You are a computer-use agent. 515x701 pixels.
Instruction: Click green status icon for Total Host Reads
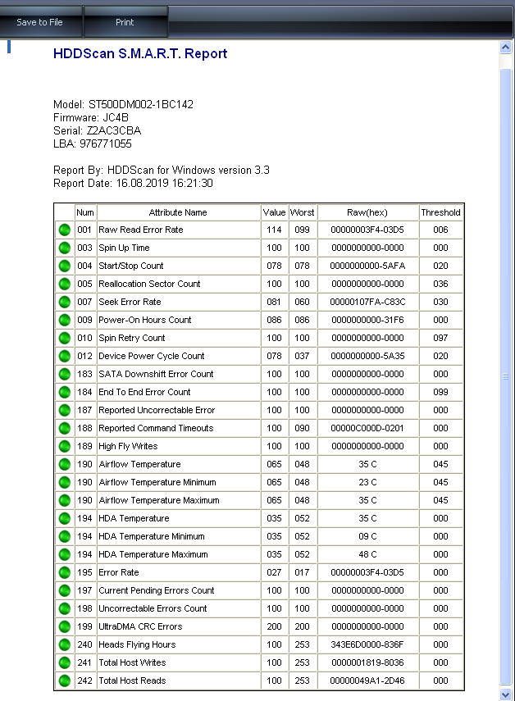pos(64,681)
